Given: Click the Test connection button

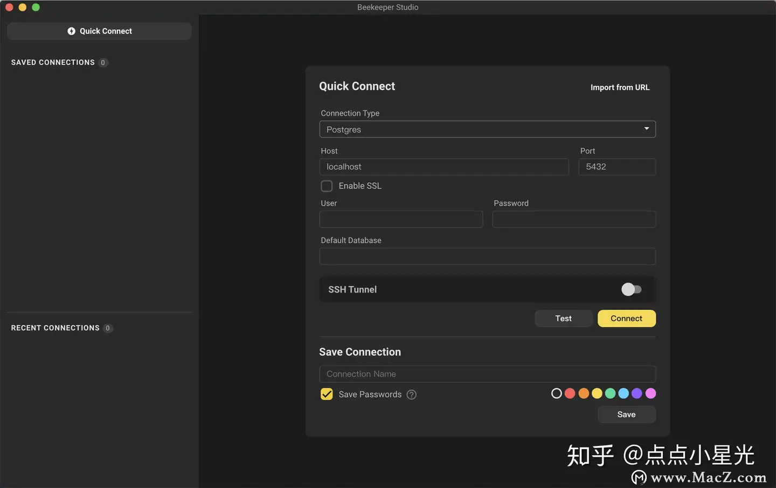Looking at the screenshot, I should point(564,318).
